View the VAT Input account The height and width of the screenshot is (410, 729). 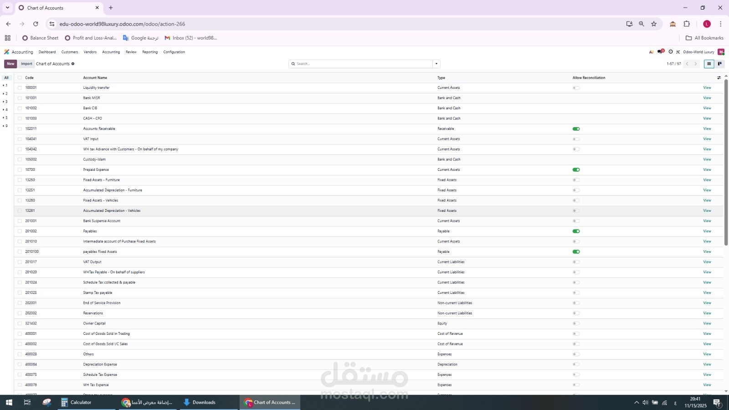[x=707, y=139]
